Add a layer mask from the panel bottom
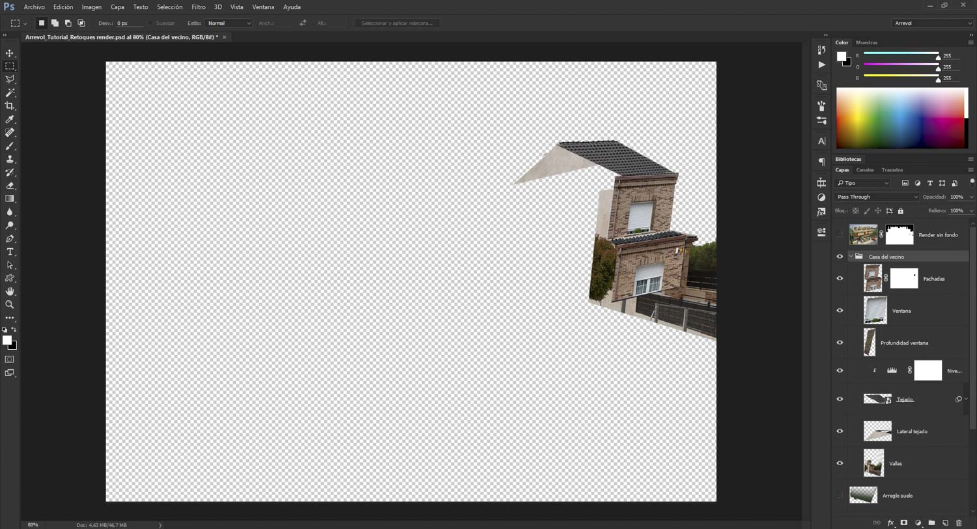977x529 pixels. 904,522
